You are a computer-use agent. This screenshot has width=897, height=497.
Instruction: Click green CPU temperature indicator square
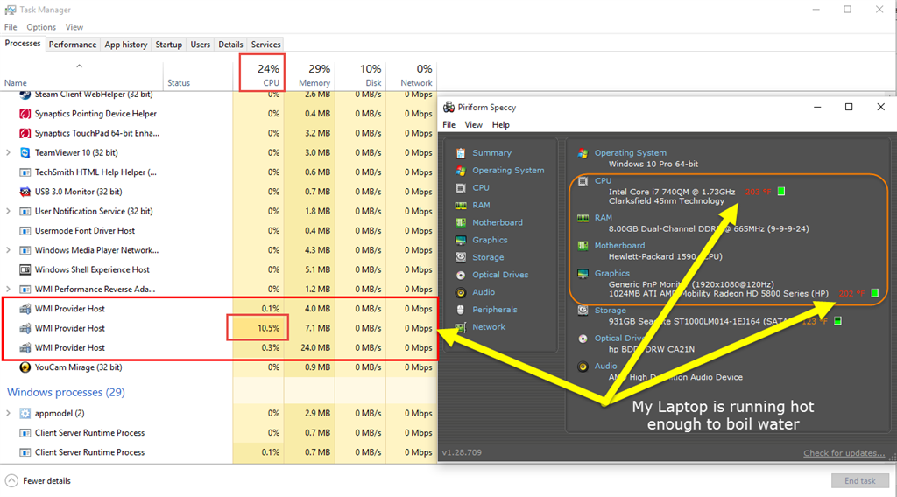click(x=781, y=191)
